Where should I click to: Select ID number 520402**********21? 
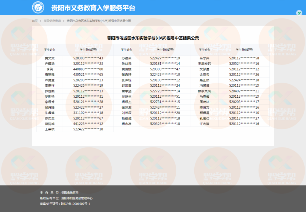click(x=244, y=91)
